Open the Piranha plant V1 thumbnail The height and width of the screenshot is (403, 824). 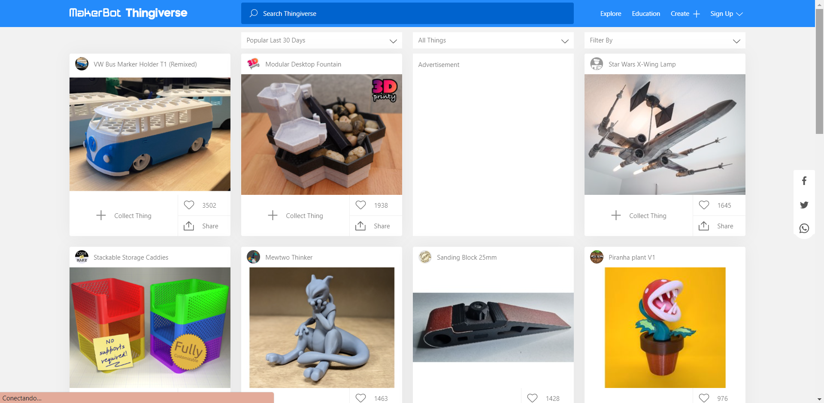(665, 327)
